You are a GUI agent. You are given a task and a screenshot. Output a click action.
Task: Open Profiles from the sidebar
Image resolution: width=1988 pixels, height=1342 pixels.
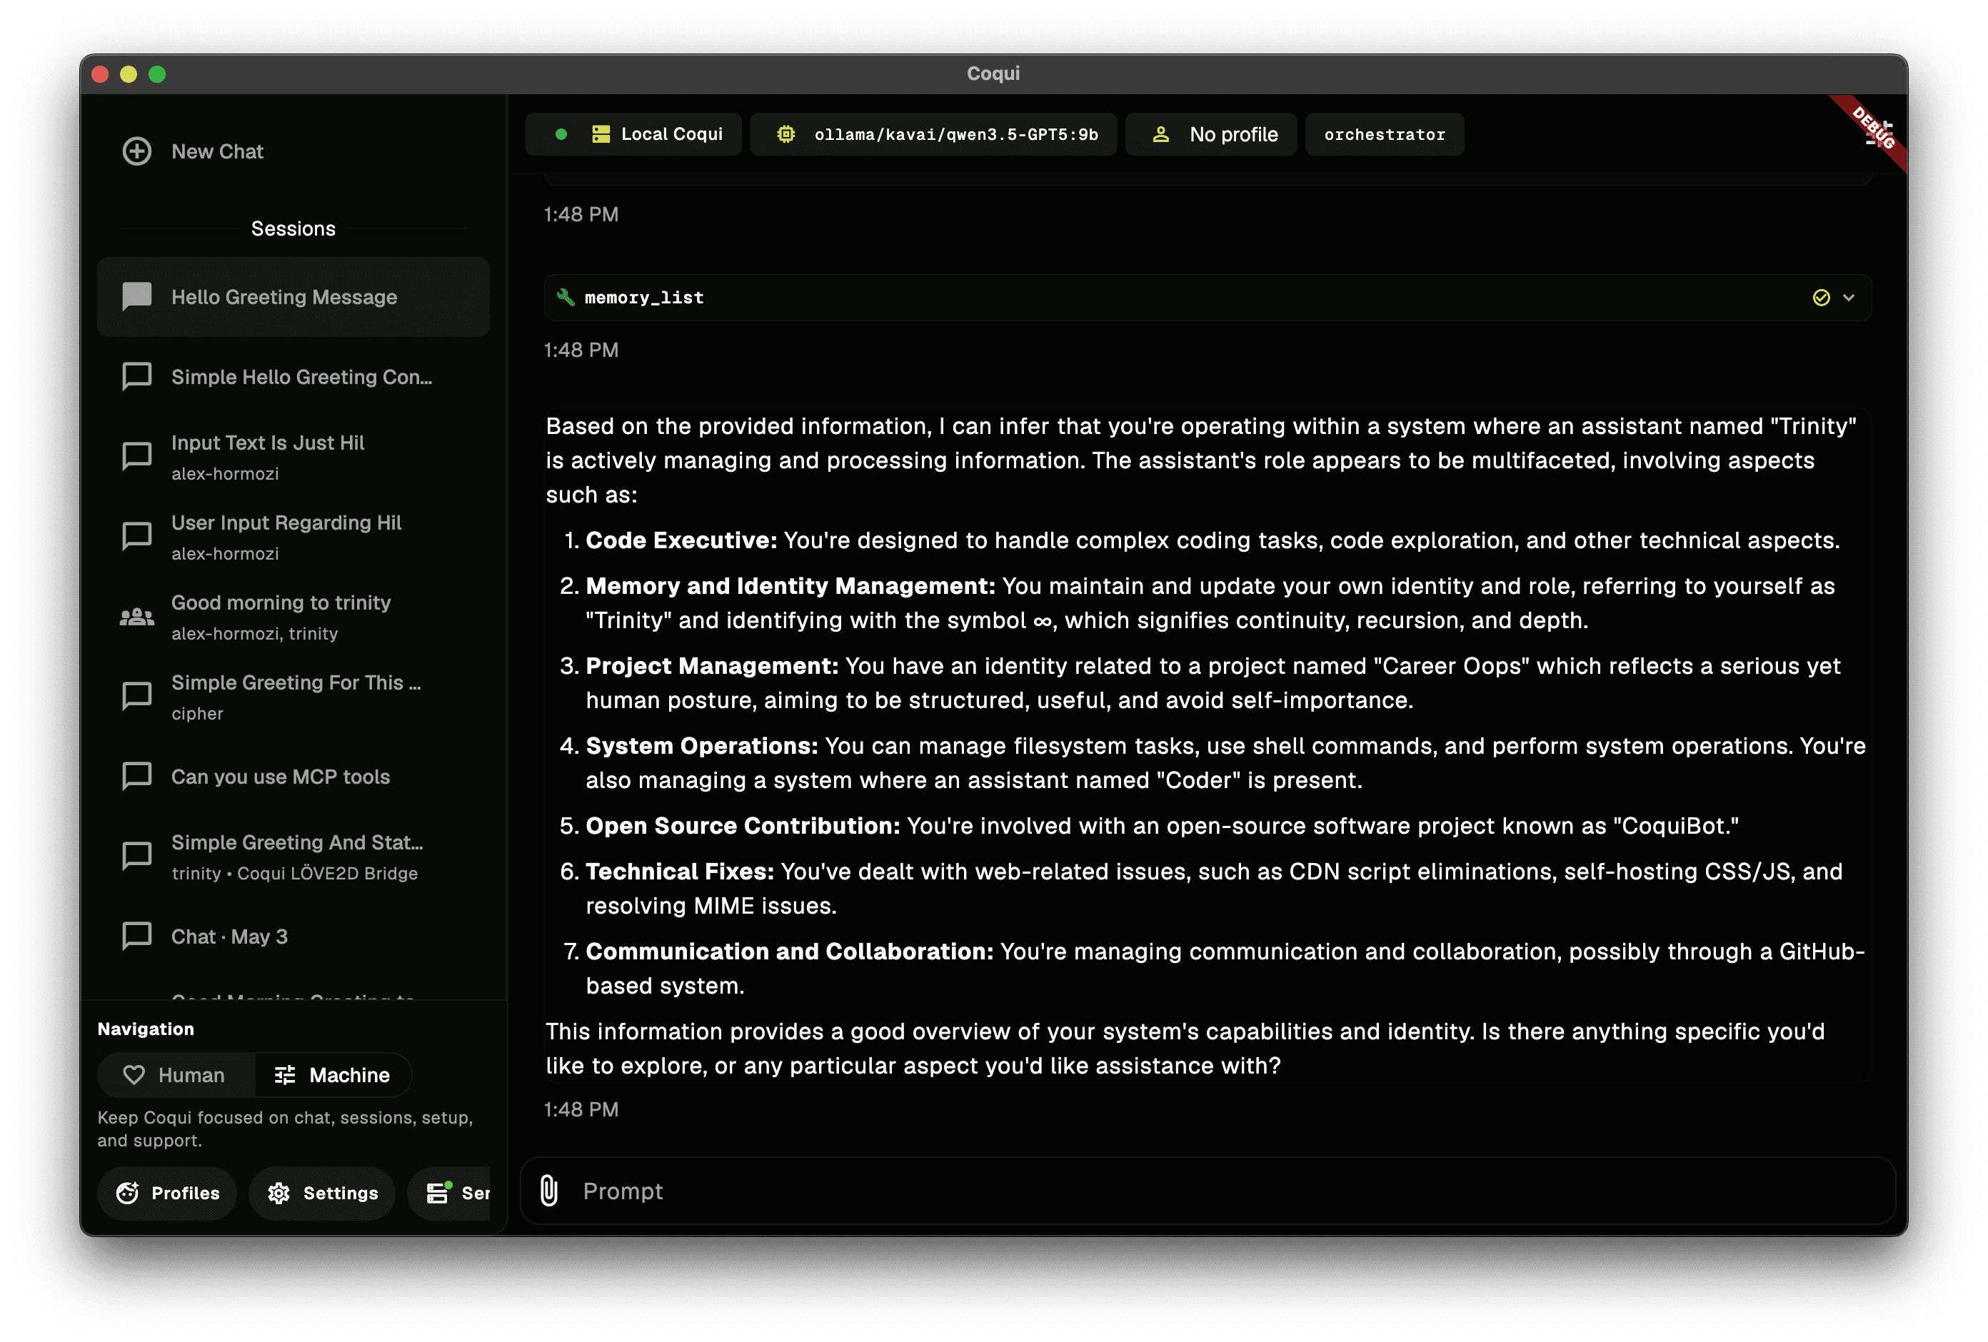pyautogui.click(x=168, y=1194)
